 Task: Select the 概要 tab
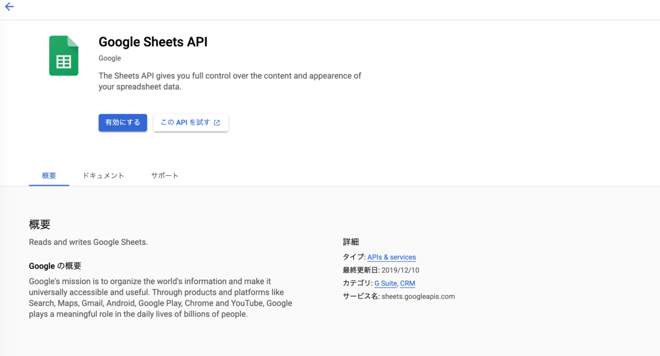click(49, 176)
